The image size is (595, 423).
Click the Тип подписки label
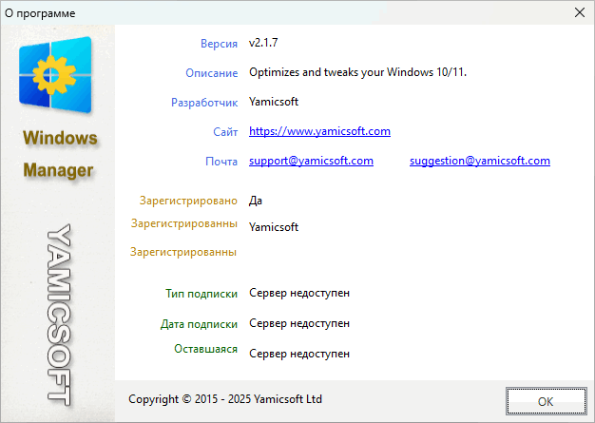point(202,294)
